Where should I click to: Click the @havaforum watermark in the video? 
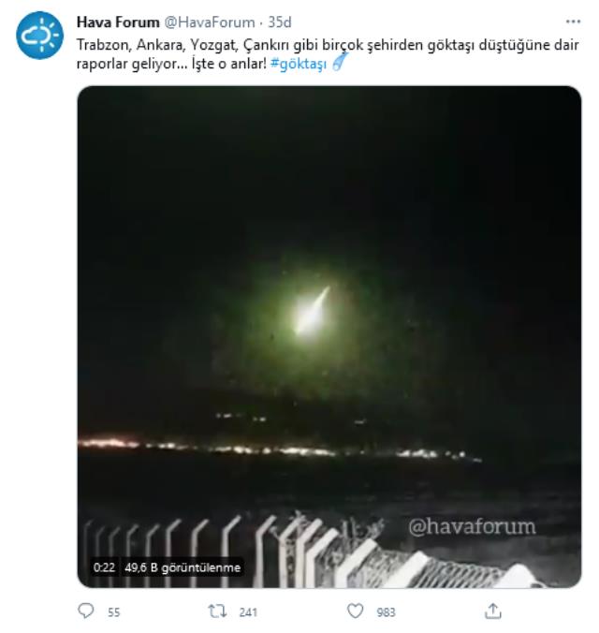coord(472,527)
